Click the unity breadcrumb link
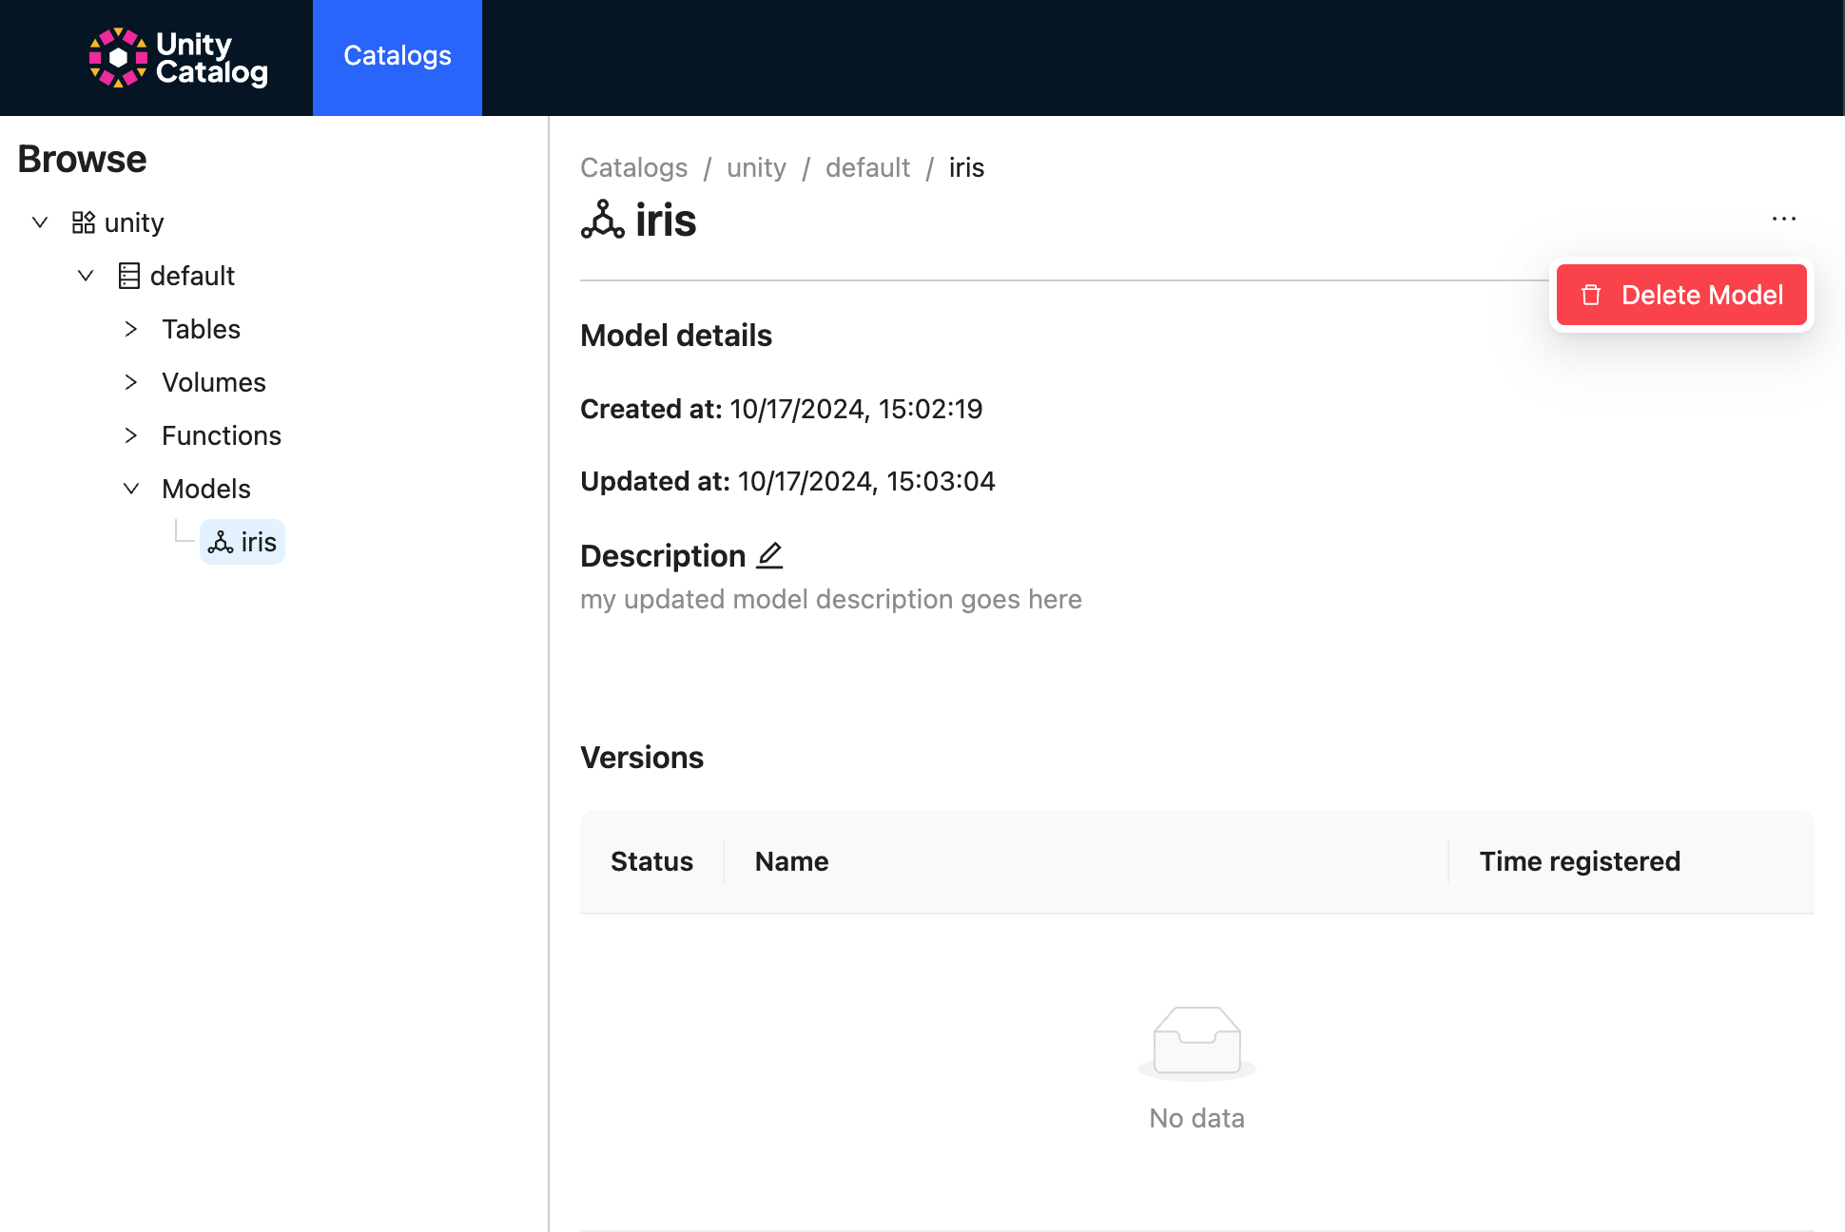The height and width of the screenshot is (1232, 1845). pyautogui.click(x=757, y=167)
